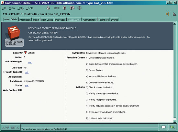178x132 pixels.
Task: Click the application icon in title bar
Action: (3, 3)
